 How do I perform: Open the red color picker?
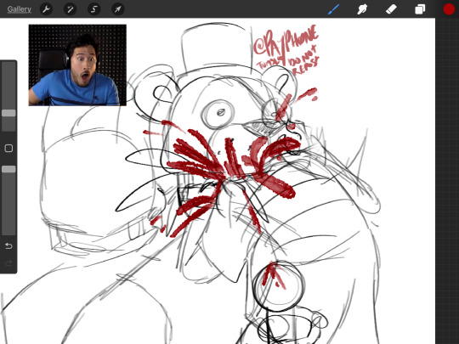tap(449, 9)
